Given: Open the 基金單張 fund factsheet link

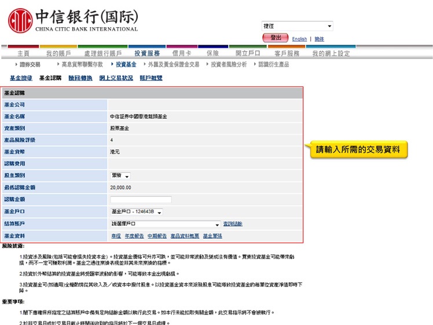Looking at the screenshot, I should click(212, 236).
